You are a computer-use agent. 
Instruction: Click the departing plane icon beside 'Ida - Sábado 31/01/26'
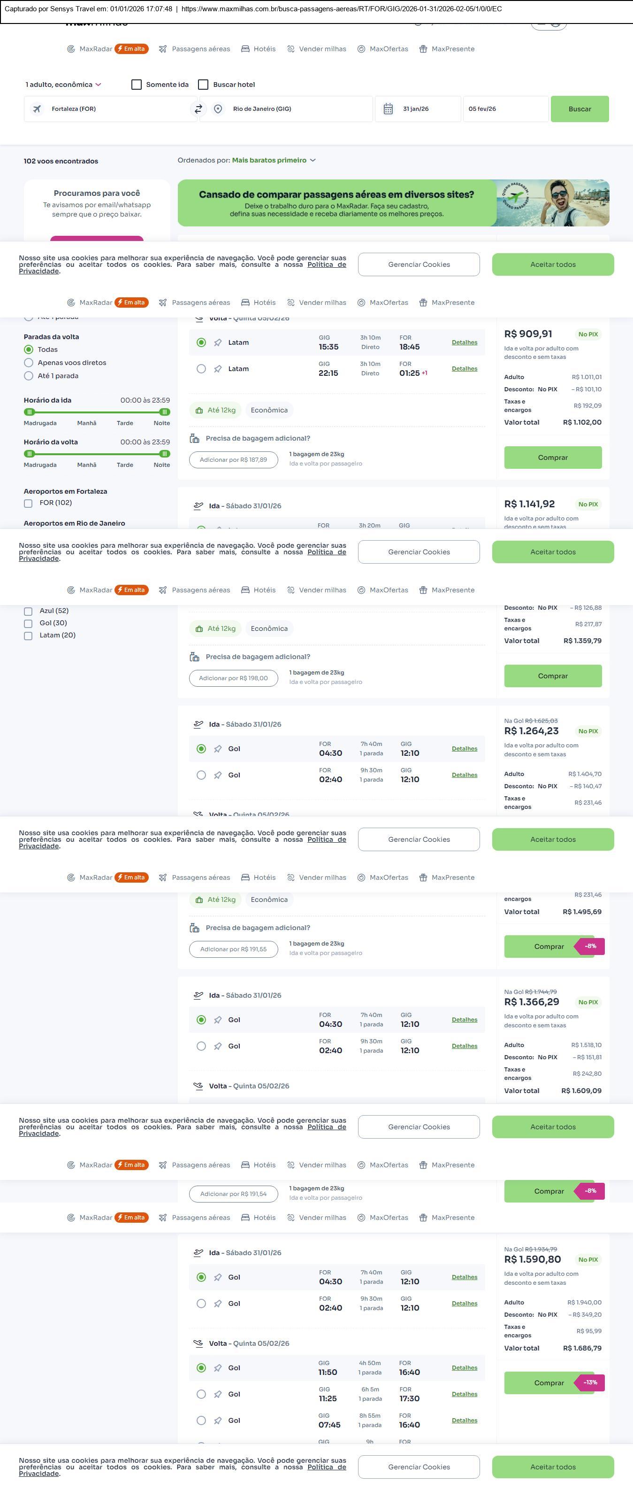pos(198,505)
